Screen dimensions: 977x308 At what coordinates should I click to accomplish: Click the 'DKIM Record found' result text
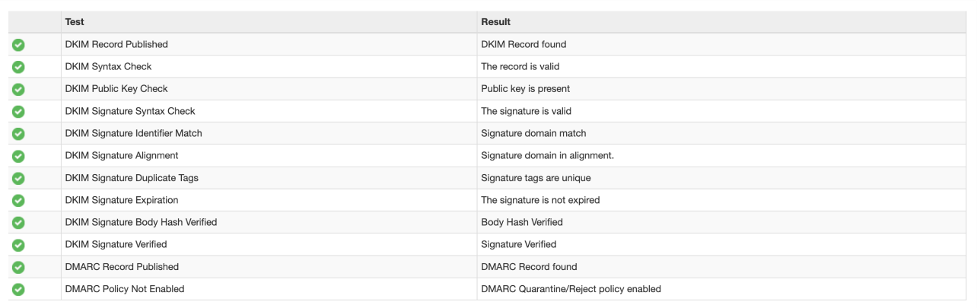coord(524,44)
